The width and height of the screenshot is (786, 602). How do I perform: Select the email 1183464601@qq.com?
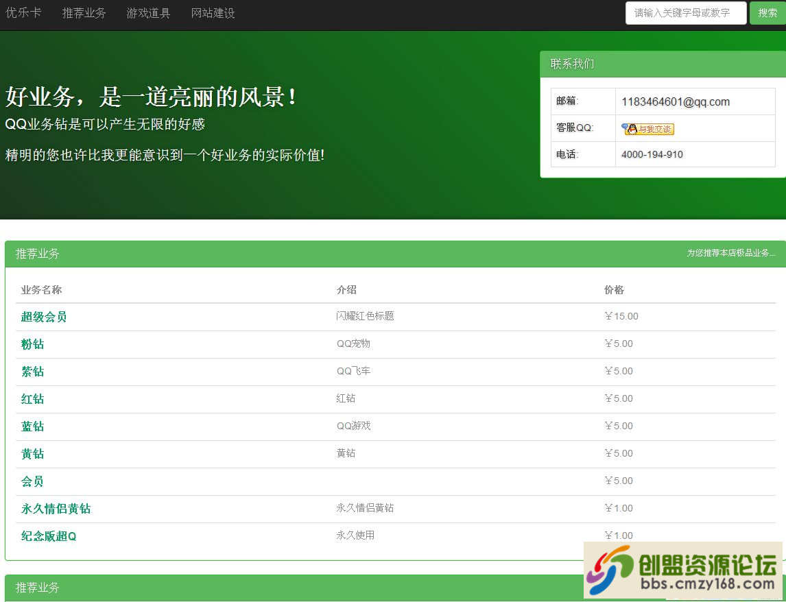[x=675, y=101]
